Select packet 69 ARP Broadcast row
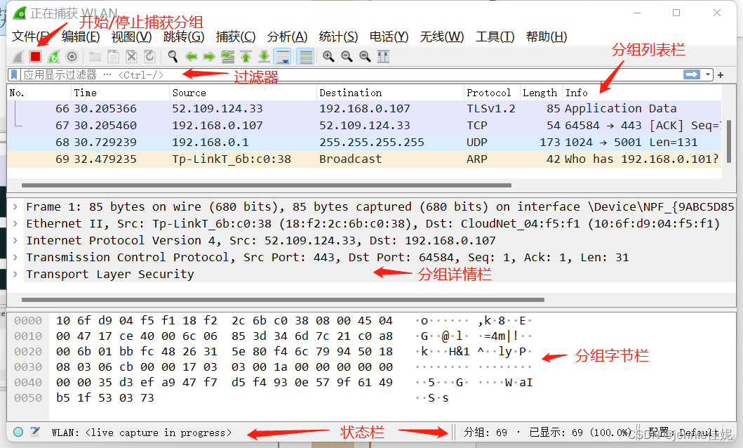 point(364,159)
